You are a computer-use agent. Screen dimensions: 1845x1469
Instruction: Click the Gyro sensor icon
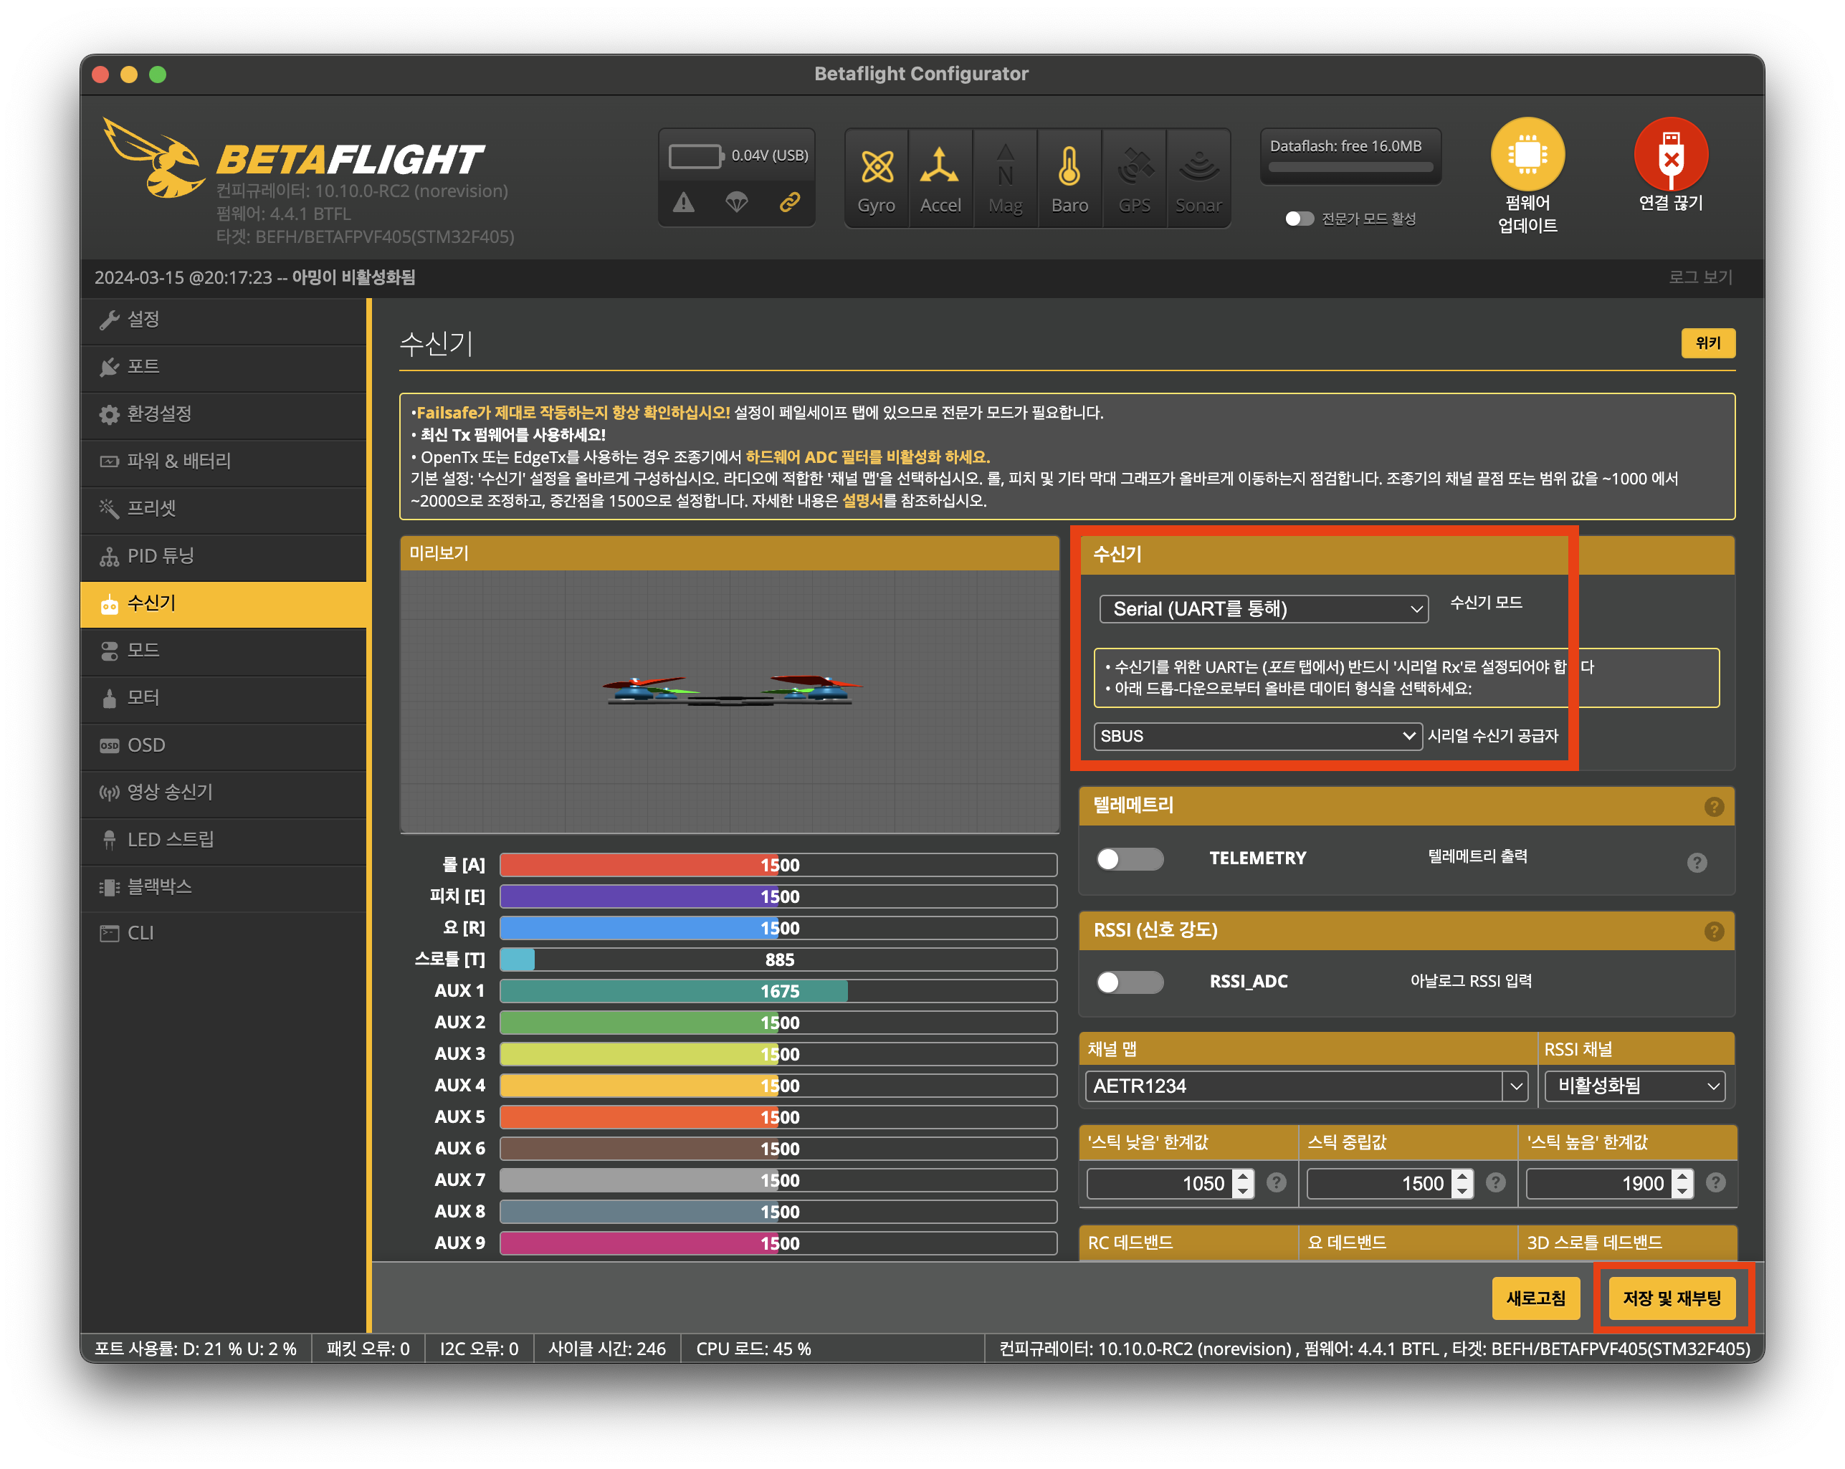click(x=877, y=168)
